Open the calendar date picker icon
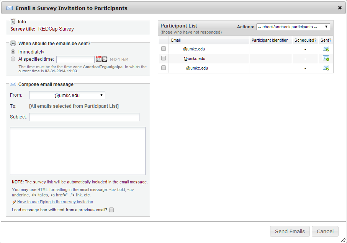Image resolution: width=347 pixels, height=243 pixels. [98, 59]
